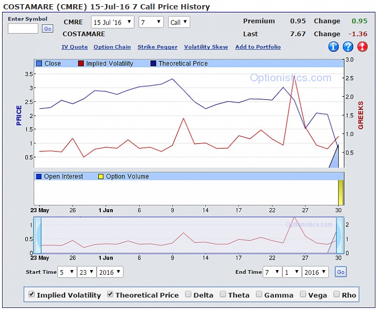Click the left range handle of the navigator chart
This screenshot has width=378, height=310.
37,235
